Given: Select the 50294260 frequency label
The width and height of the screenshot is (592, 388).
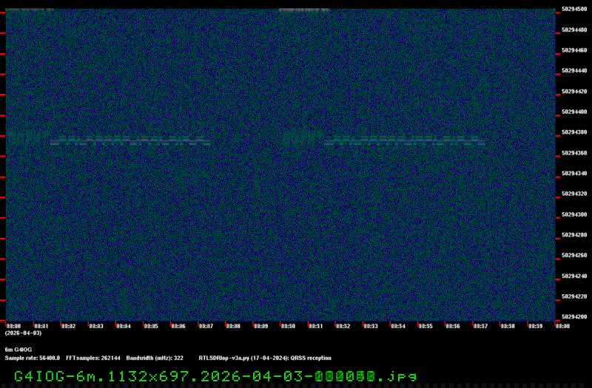Looking at the screenshot, I should pyautogui.click(x=573, y=255).
